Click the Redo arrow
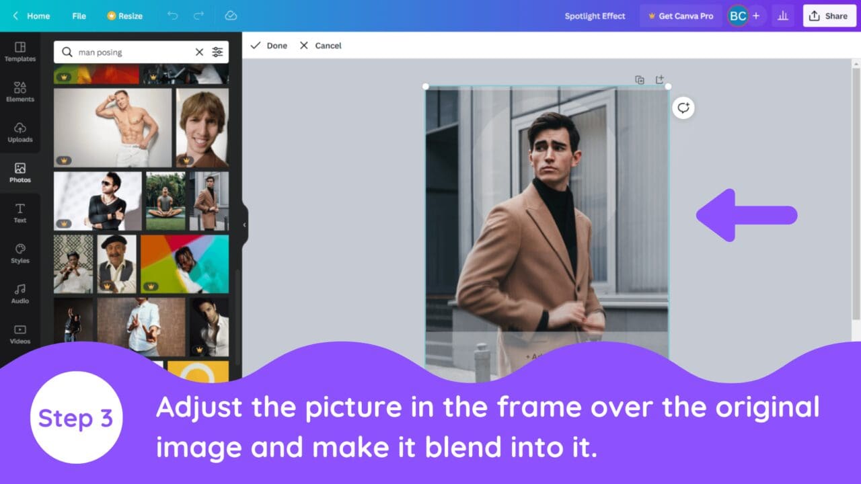 (197, 15)
